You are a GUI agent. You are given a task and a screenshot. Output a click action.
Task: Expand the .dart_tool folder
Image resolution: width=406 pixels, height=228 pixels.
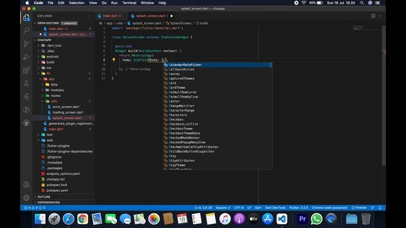54,46
